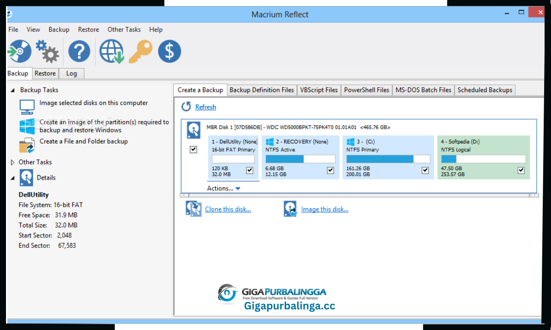Open the File menu
551x330 pixels.
click(13, 29)
